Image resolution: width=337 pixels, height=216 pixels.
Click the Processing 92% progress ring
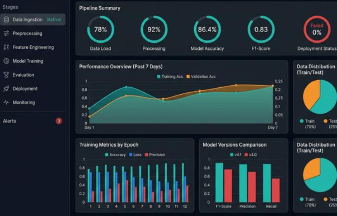(154, 29)
